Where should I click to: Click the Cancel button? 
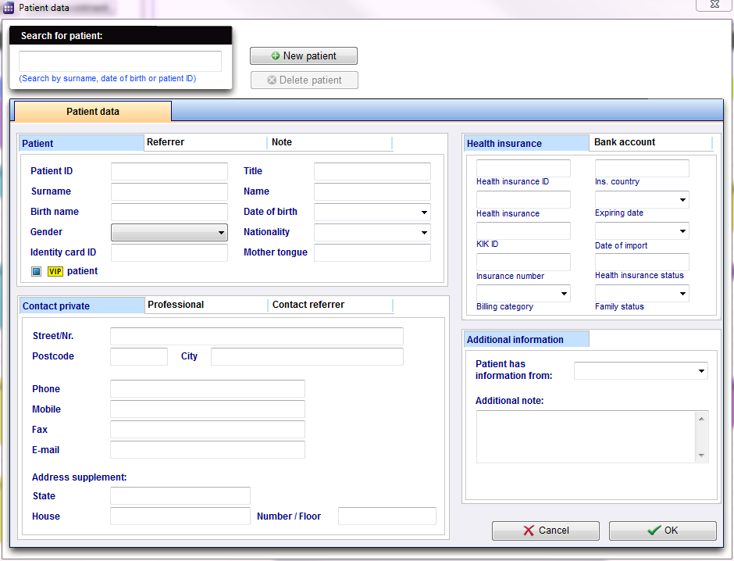point(546,531)
